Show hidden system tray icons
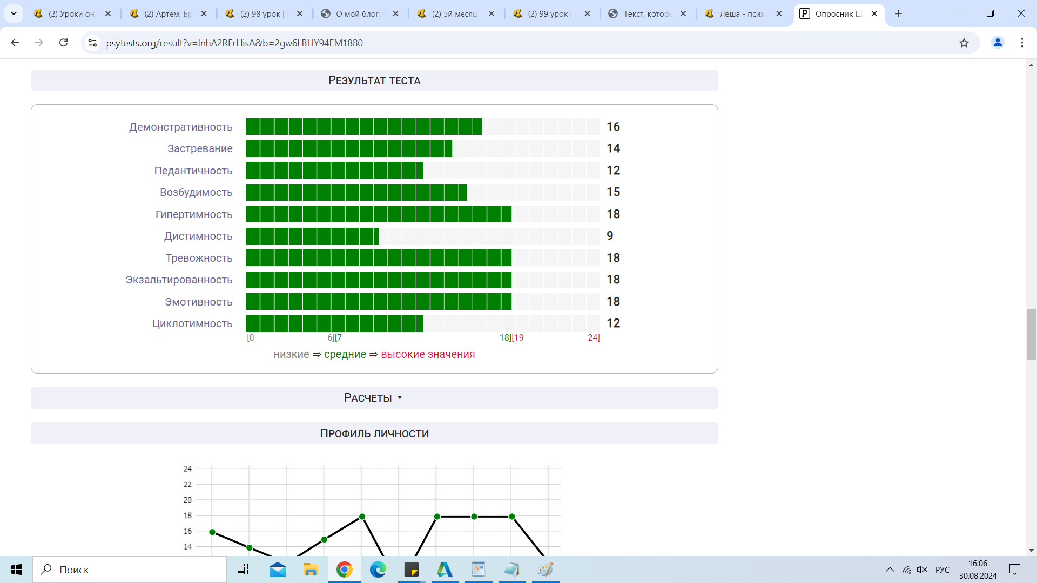1037x583 pixels. [x=890, y=570]
